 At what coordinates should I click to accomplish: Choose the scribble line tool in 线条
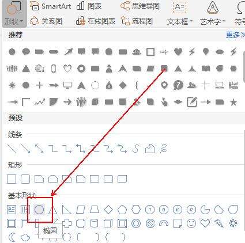tap(163, 149)
